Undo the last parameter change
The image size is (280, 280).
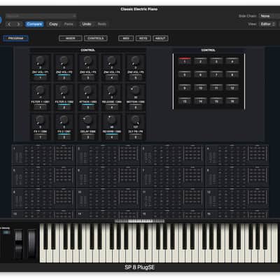[87, 24]
